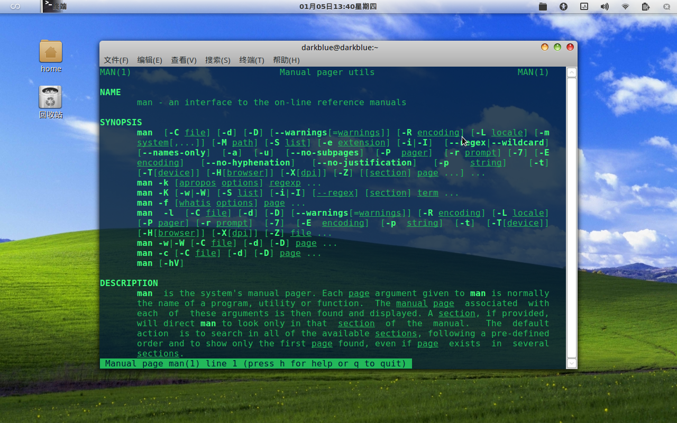Click the 'Manual pager utils' header text

tap(327, 72)
